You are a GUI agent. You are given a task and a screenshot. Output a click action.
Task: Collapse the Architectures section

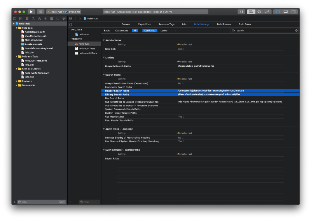[103, 40]
